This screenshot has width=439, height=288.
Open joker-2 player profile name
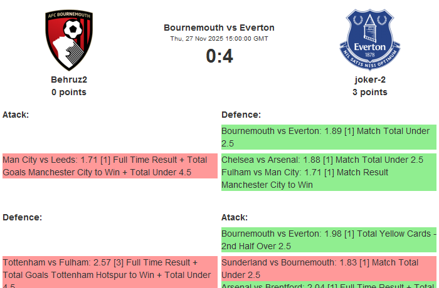pyautogui.click(x=369, y=80)
